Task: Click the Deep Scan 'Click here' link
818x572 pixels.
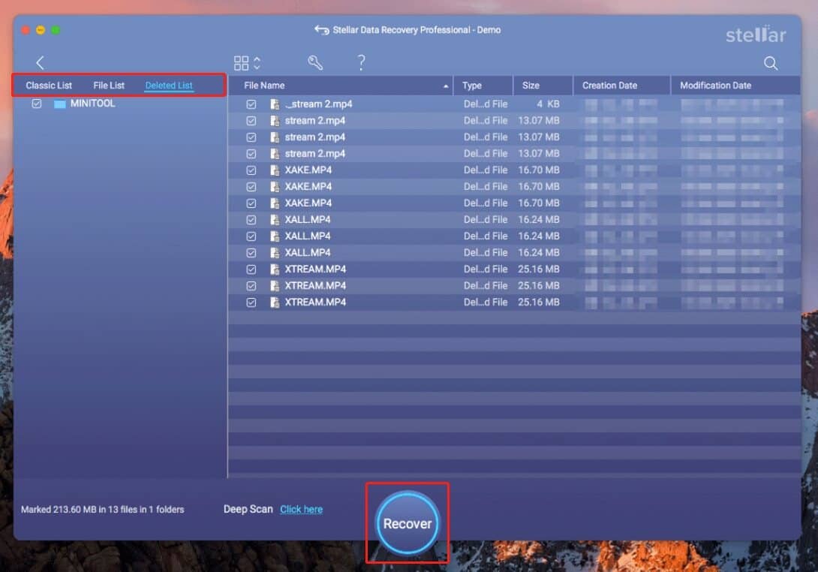Action: point(301,509)
